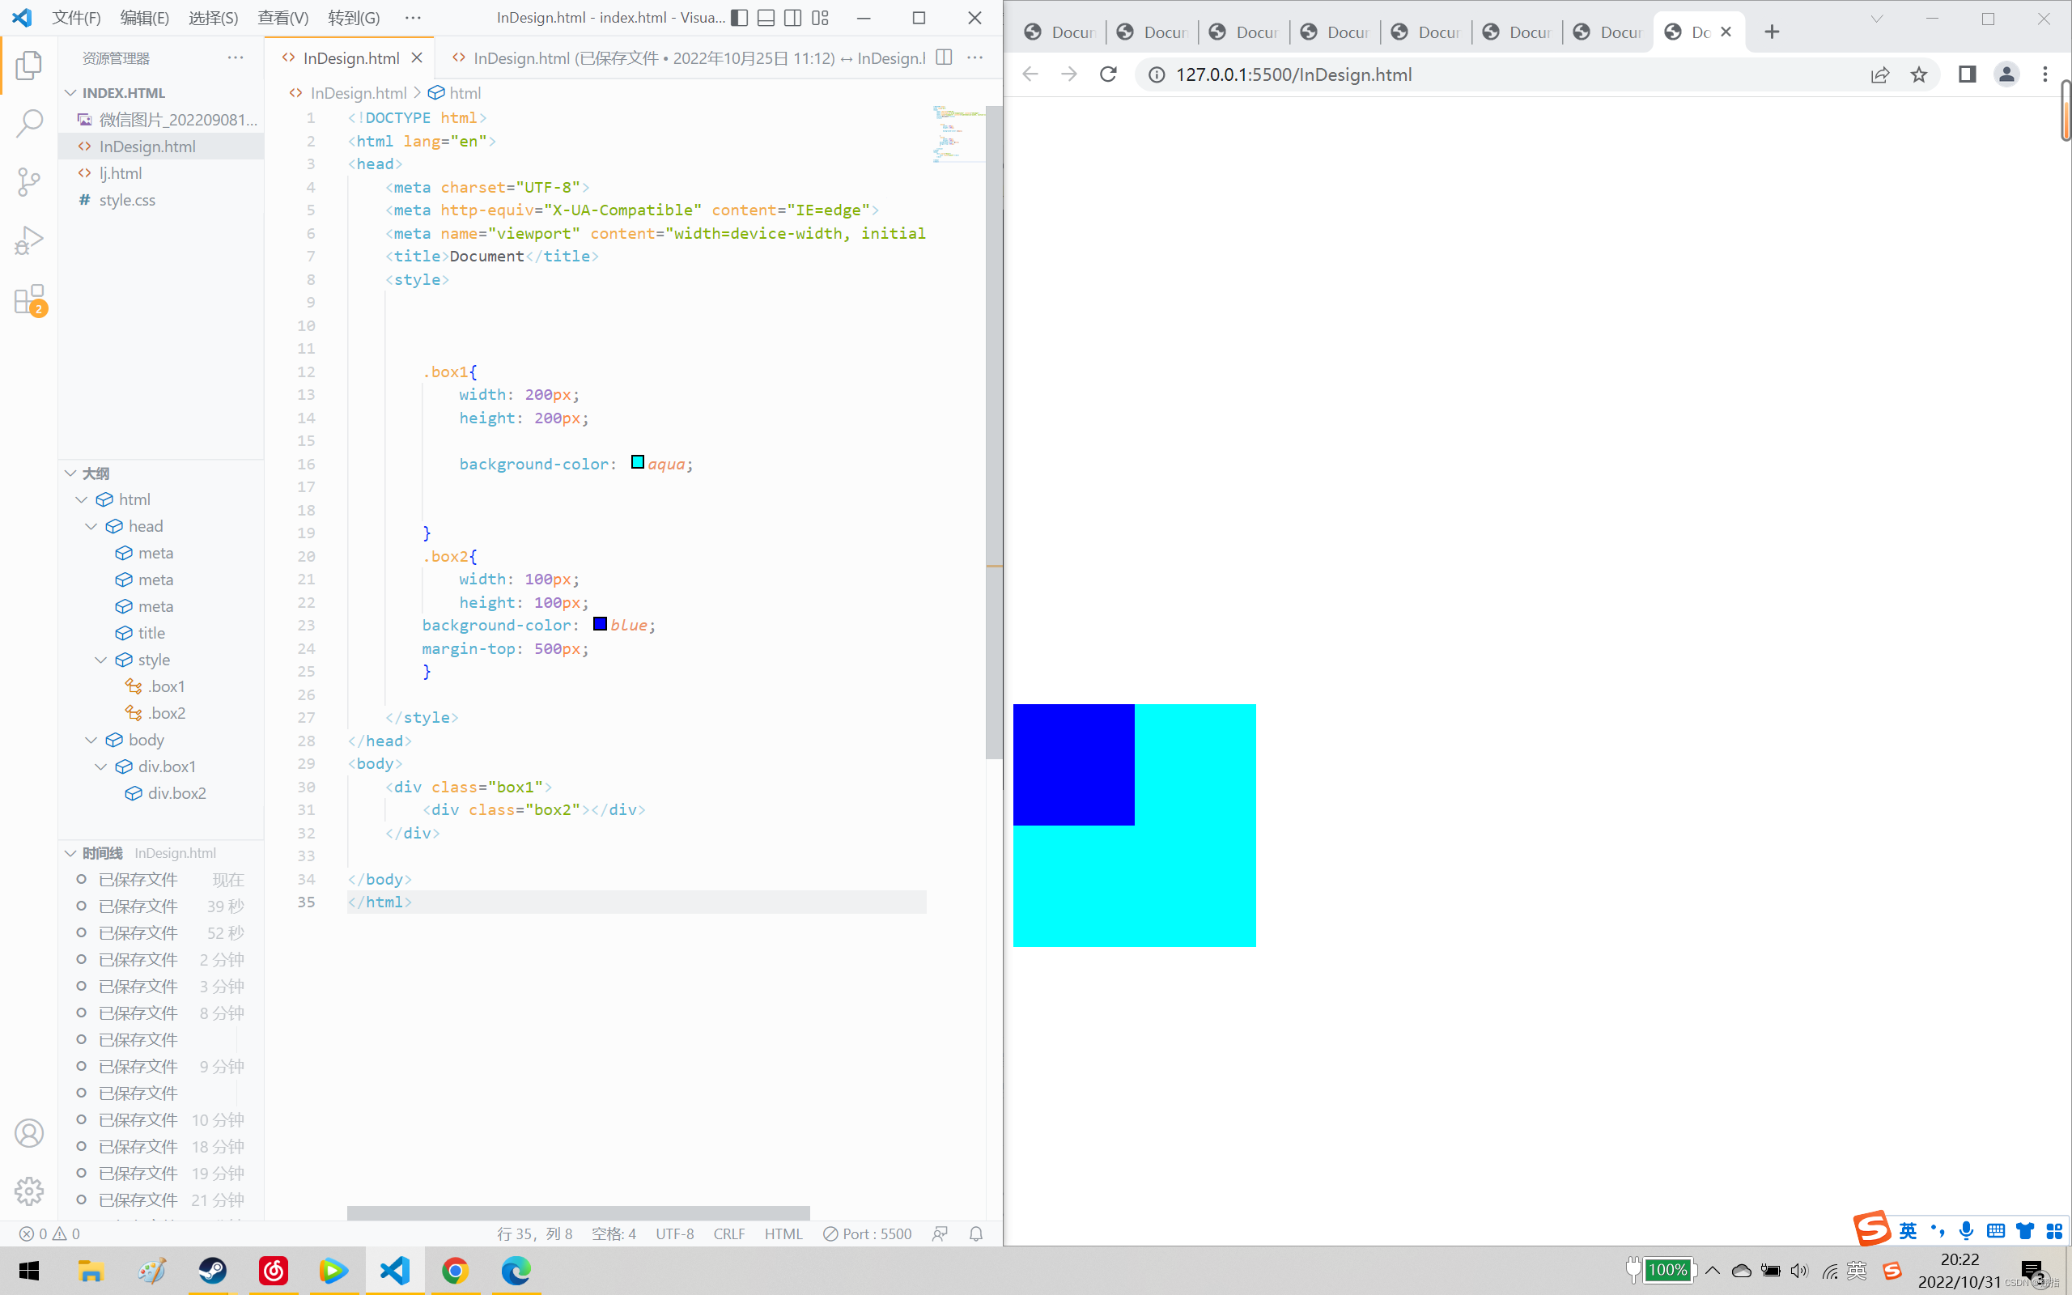Screen dimensions: 2072x1295
Task: Change indentation 空格: 4 setting
Action: pyautogui.click(x=614, y=1233)
